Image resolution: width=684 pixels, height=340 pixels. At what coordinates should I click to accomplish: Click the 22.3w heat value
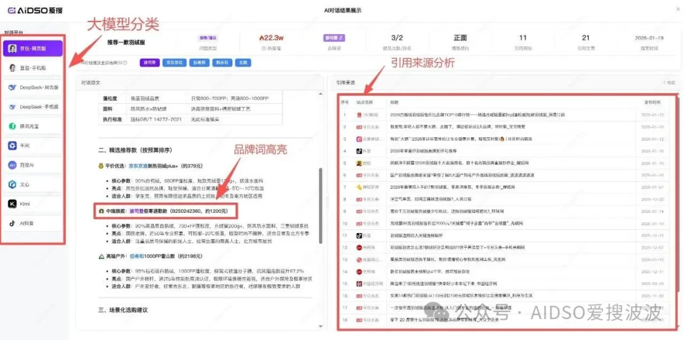point(275,38)
